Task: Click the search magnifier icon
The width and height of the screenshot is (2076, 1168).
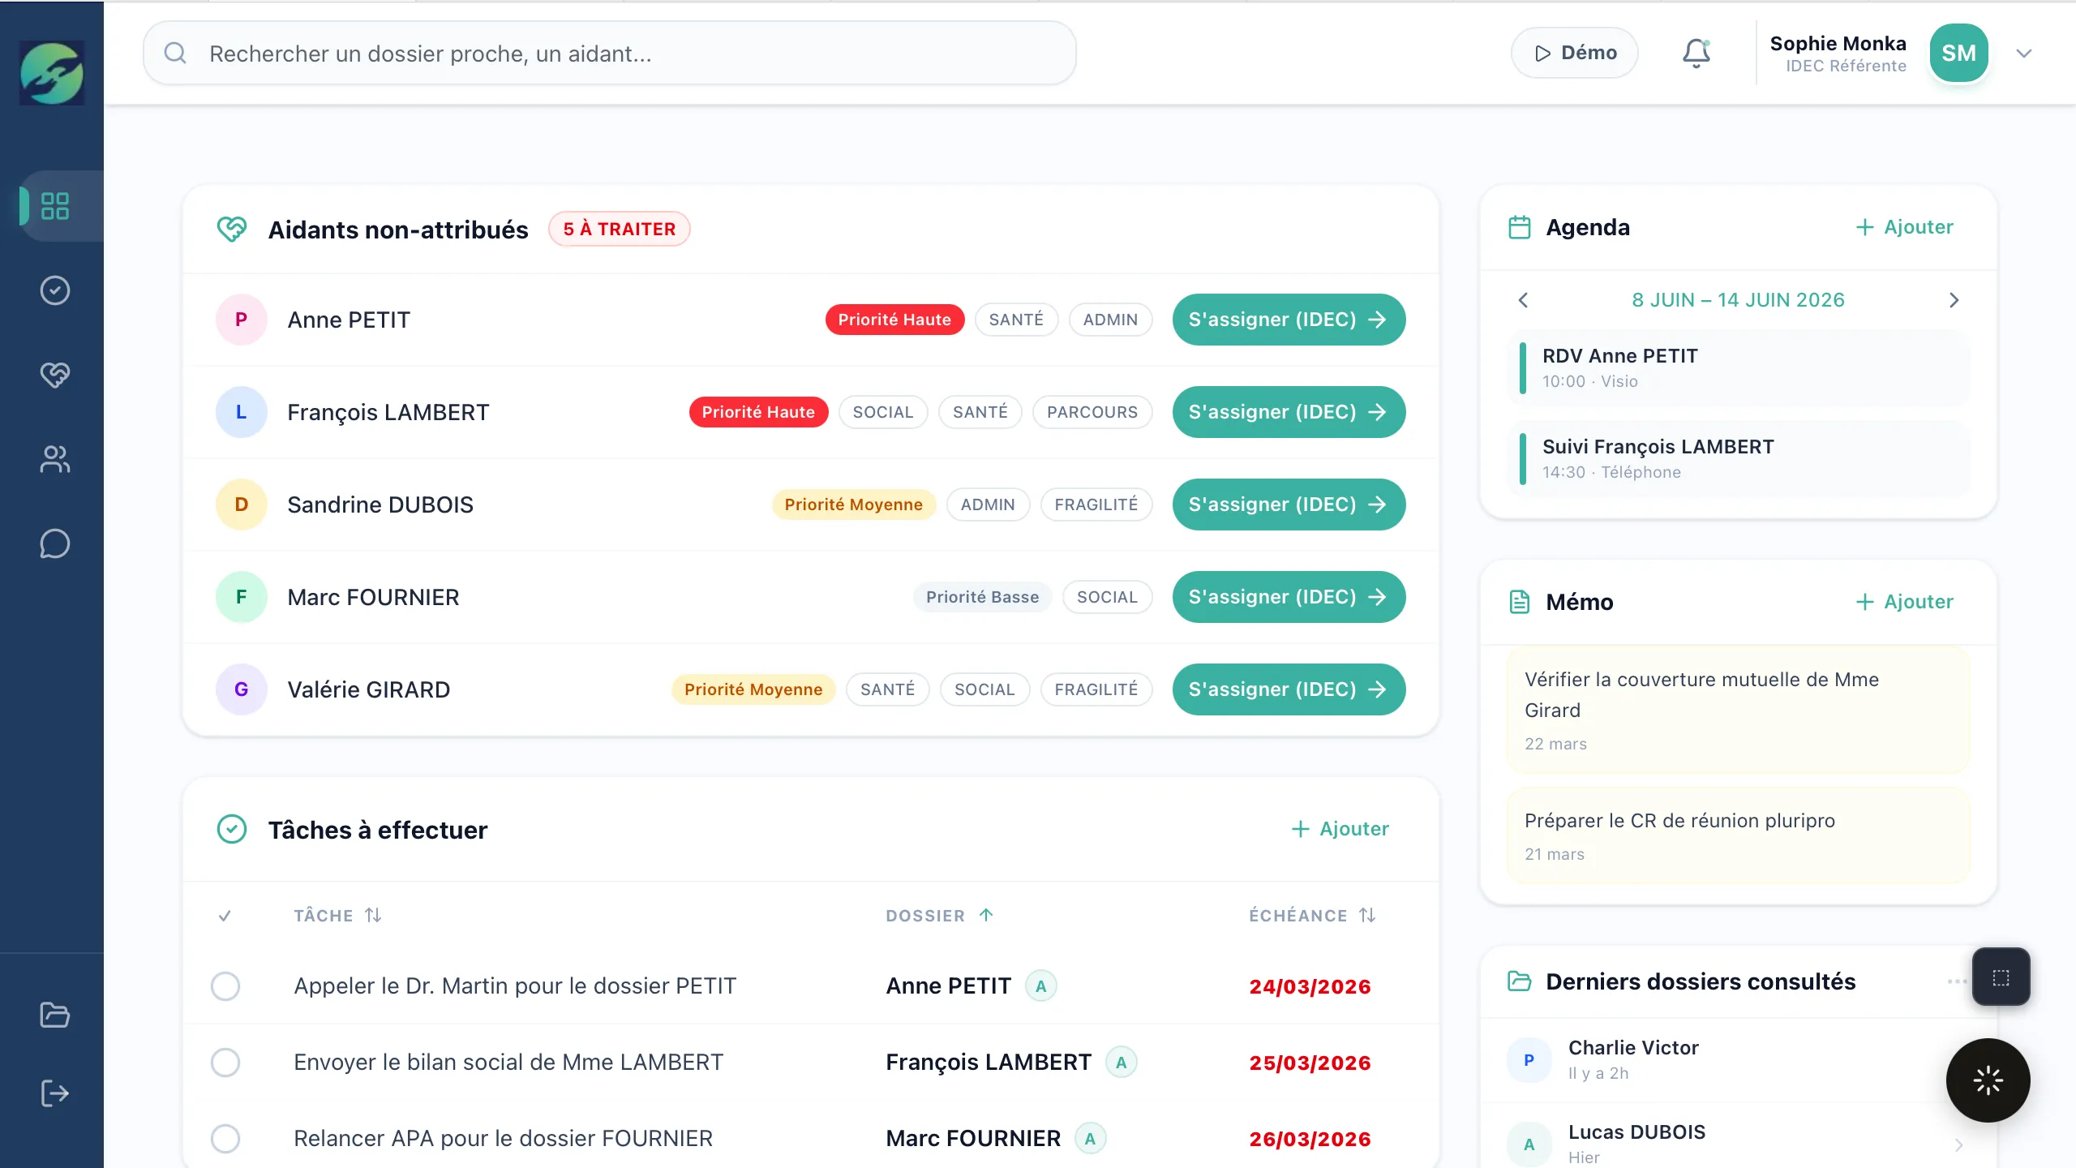Action: 175,54
